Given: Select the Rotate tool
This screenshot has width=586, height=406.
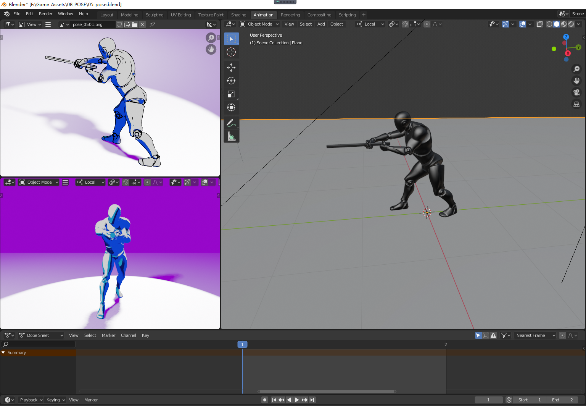Looking at the screenshot, I should coord(231,81).
